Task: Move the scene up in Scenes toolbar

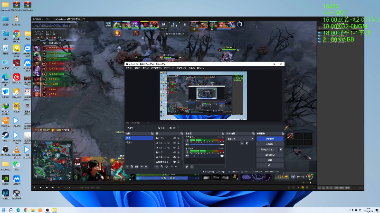Action: tap(142, 167)
